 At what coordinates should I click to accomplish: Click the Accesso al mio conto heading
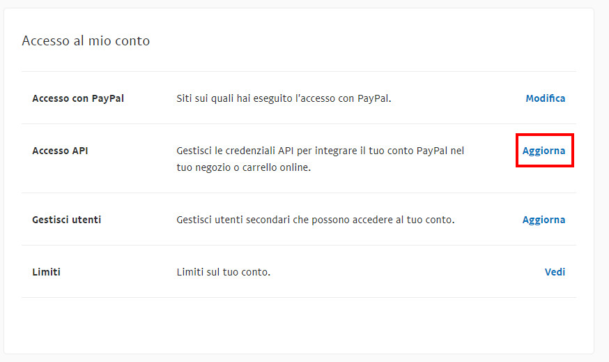[x=86, y=40]
